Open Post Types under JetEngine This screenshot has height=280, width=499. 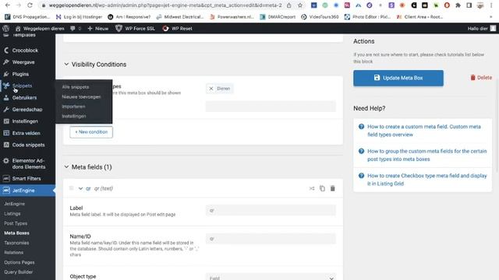tap(16, 223)
